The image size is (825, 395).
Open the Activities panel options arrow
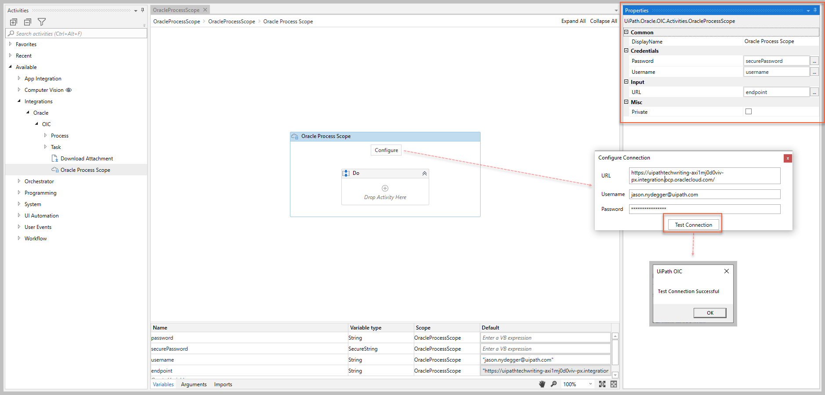coord(136,11)
